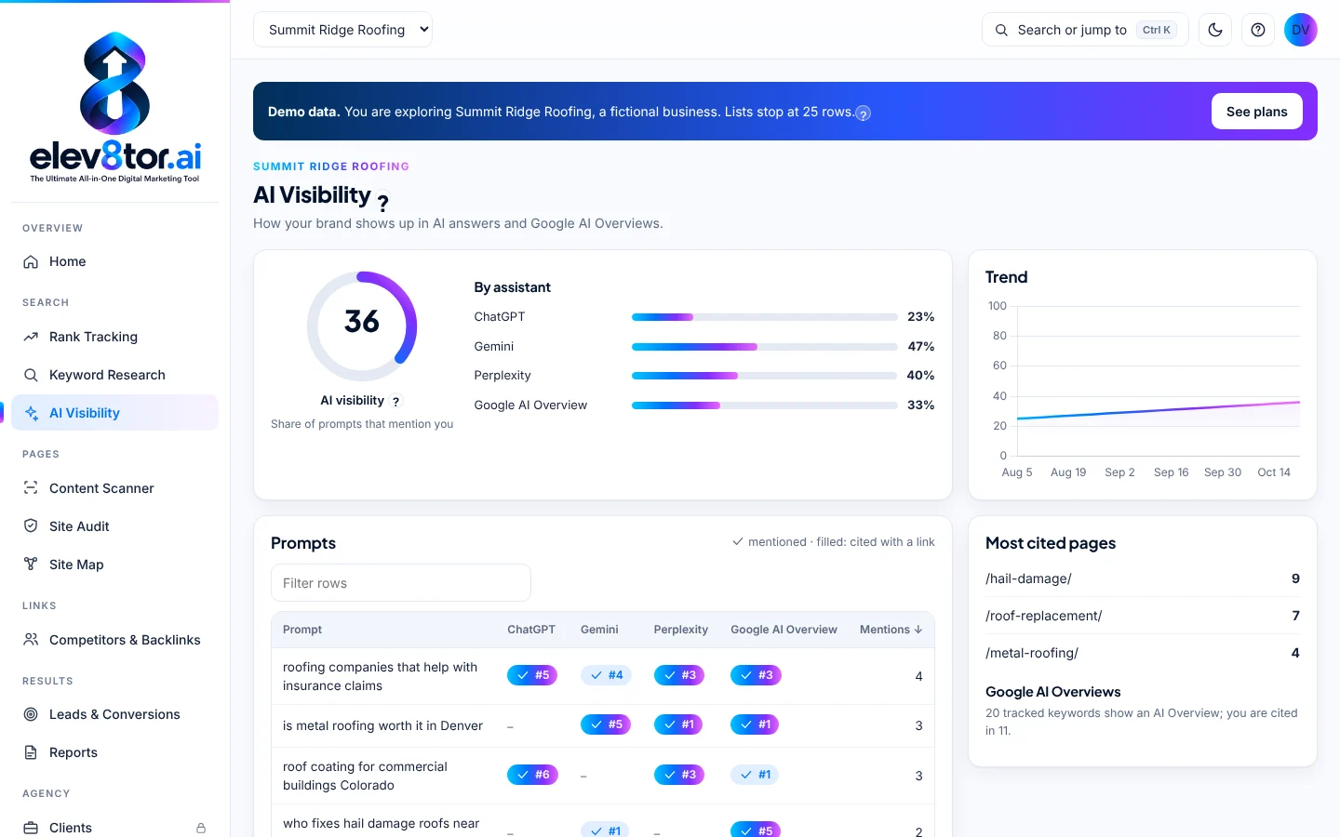This screenshot has height=837, width=1340.
Task: Click the Ctrl K shortcut badge
Action: tap(1157, 30)
